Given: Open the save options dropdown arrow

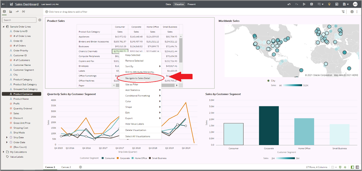Looking at the screenshot, I should click(x=348, y=4).
